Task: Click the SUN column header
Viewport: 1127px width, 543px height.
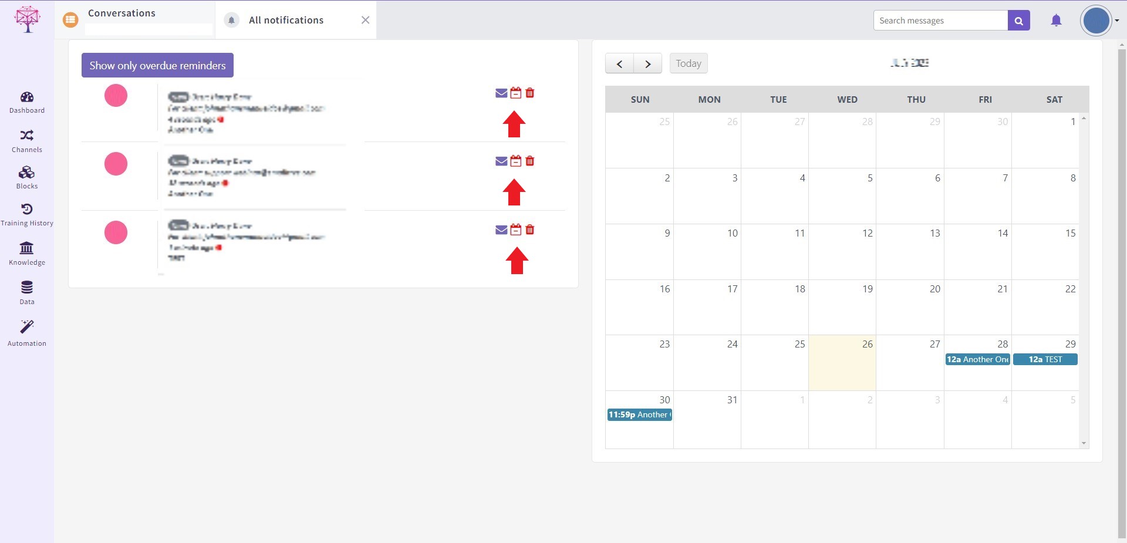Action: coord(640,99)
